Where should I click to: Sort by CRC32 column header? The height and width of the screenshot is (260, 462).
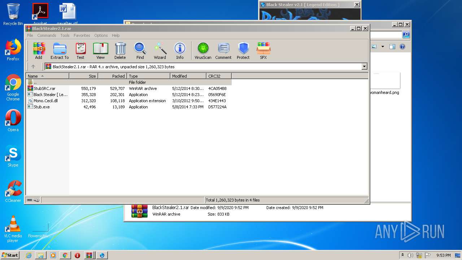point(219,76)
